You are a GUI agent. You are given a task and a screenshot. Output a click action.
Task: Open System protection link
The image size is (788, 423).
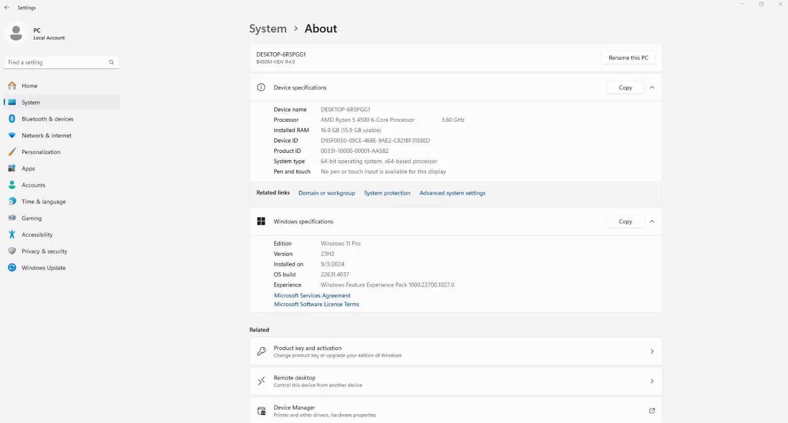[x=387, y=193]
